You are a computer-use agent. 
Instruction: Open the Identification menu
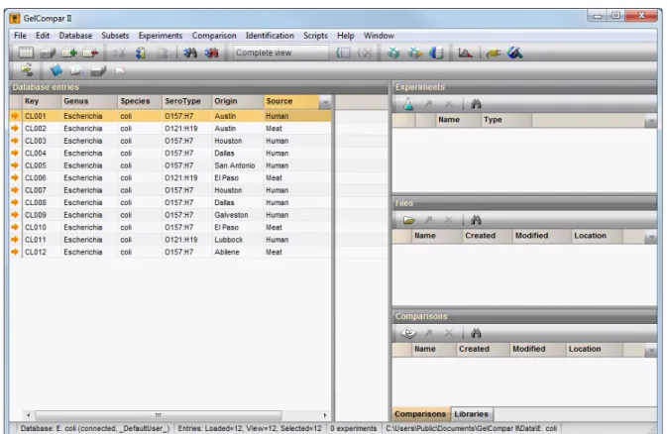click(270, 36)
